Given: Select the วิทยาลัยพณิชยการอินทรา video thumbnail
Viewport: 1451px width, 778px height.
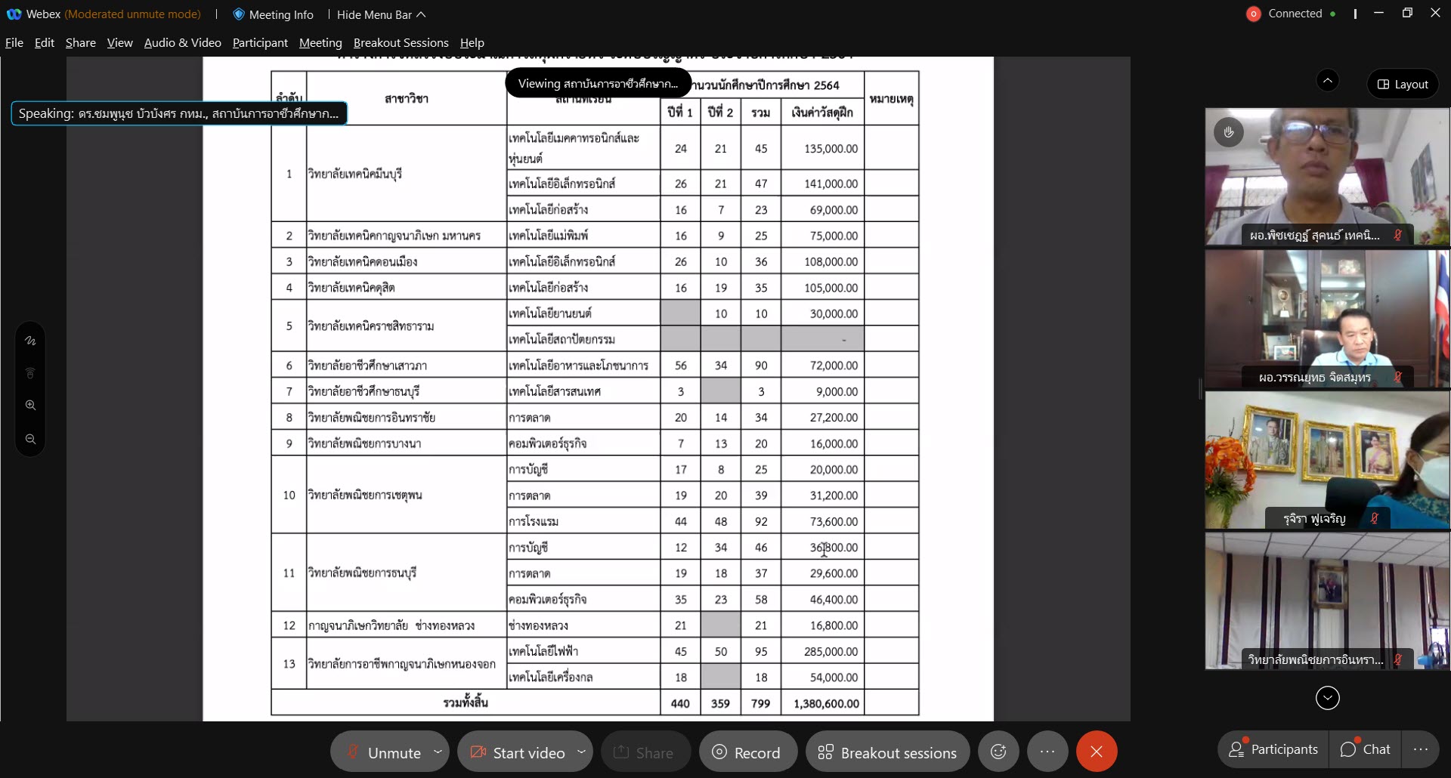Looking at the screenshot, I should tap(1327, 601).
